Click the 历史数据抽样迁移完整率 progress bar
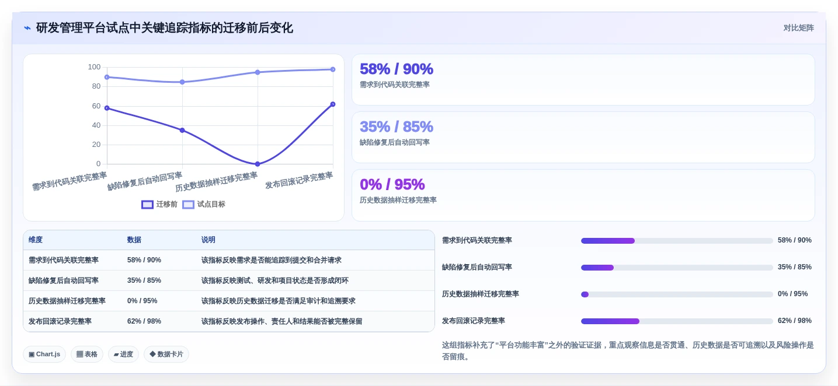This screenshot has width=838, height=386. pos(677,294)
